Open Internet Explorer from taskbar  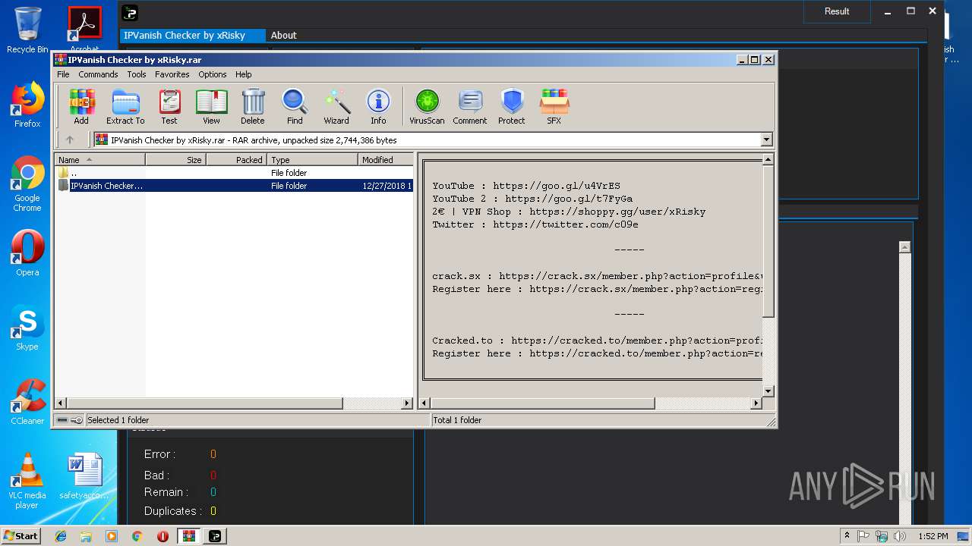[x=61, y=536]
